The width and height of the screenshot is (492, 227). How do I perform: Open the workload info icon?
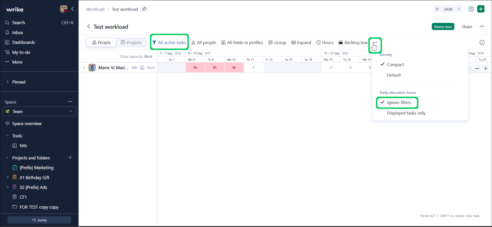click(482, 42)
